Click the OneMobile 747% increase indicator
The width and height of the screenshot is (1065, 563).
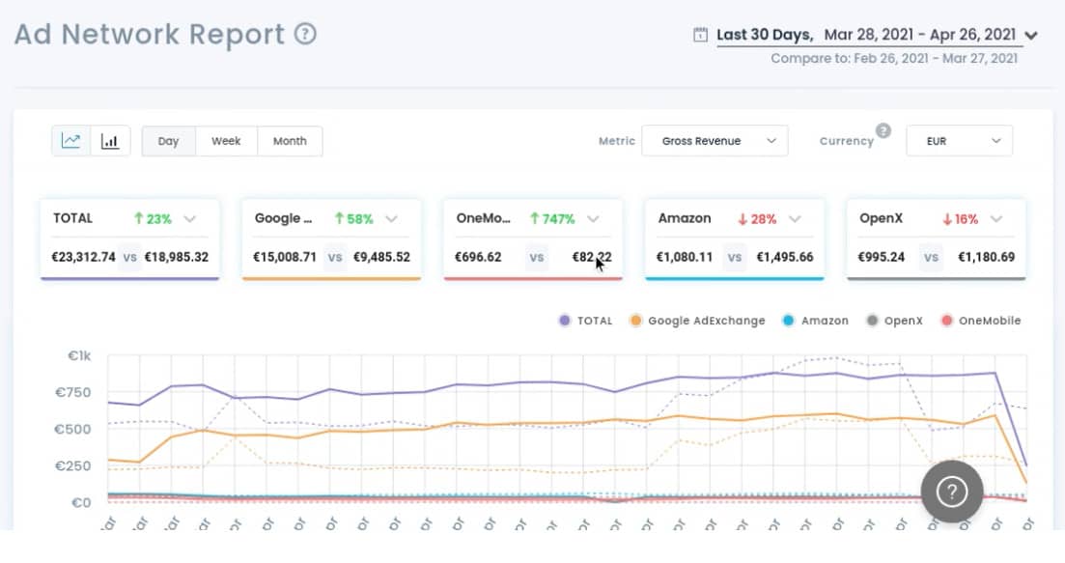coord(552,218)
